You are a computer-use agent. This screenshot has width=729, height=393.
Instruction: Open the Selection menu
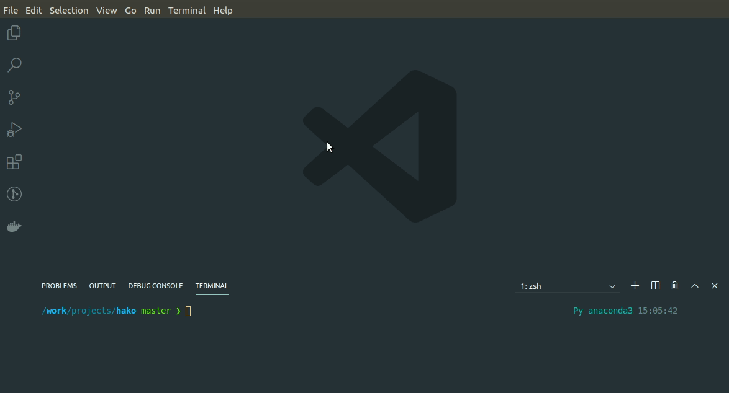pyautogui.click(x=69, y=10)
